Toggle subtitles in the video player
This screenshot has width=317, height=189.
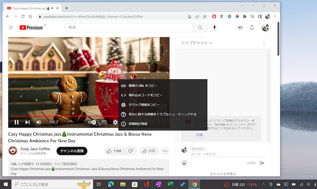[104, 122]
